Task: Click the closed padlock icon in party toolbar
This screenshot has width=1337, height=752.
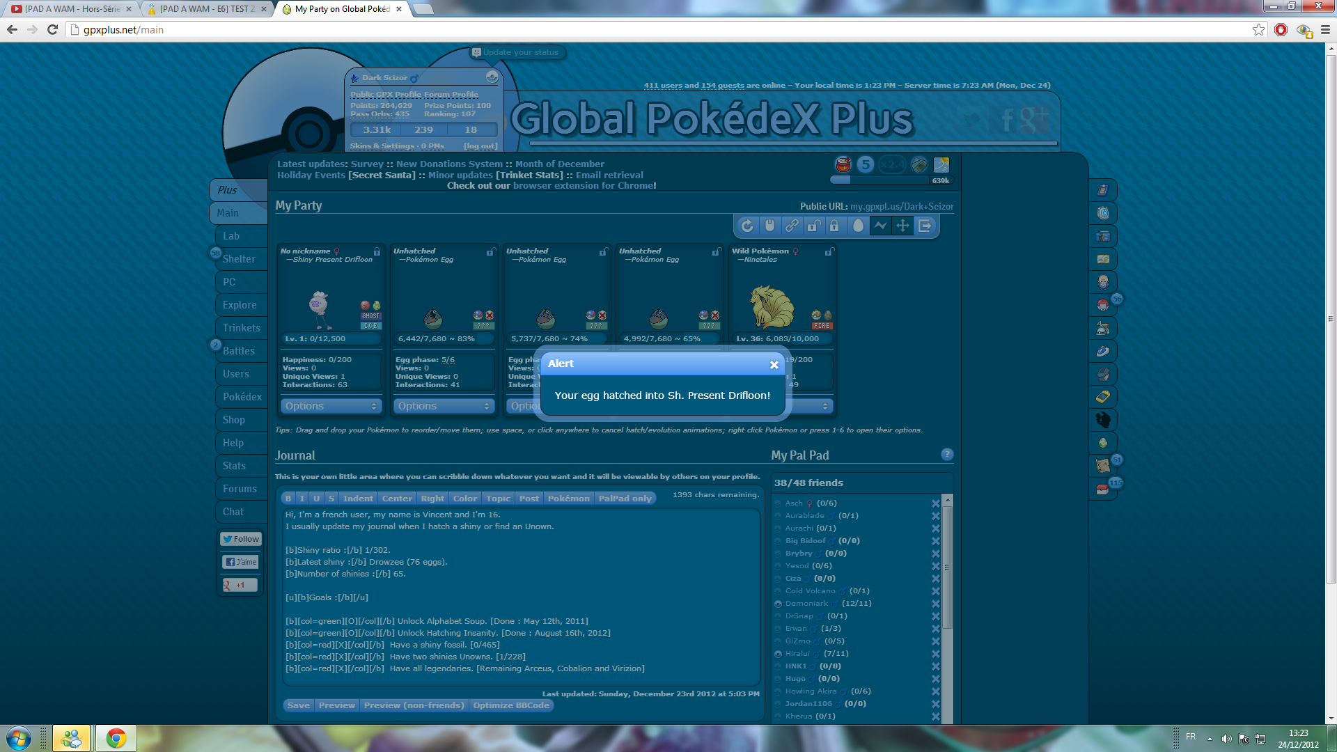Action: (x=834, y=226)
